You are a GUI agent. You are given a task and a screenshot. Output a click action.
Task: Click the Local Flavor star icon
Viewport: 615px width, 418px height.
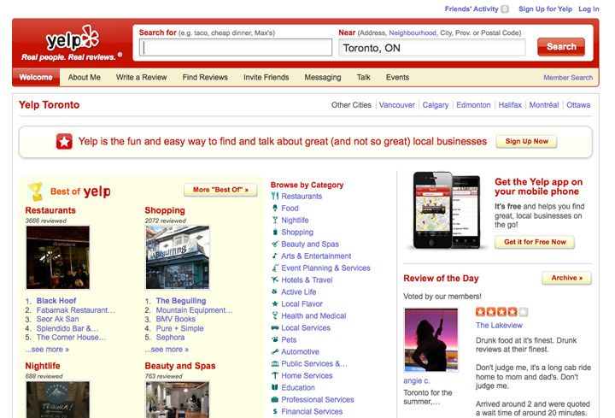pos(275,303)
